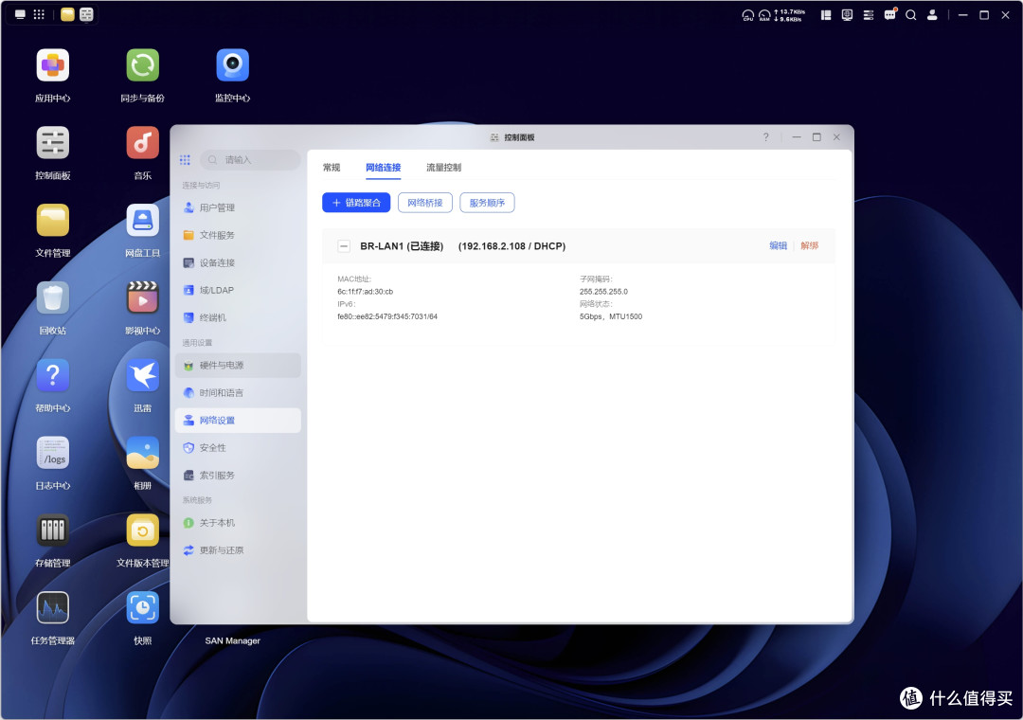Collapse the BR-LAN1 connection details
Viewport: 1023px width, 720px height.
pos(344,246)
